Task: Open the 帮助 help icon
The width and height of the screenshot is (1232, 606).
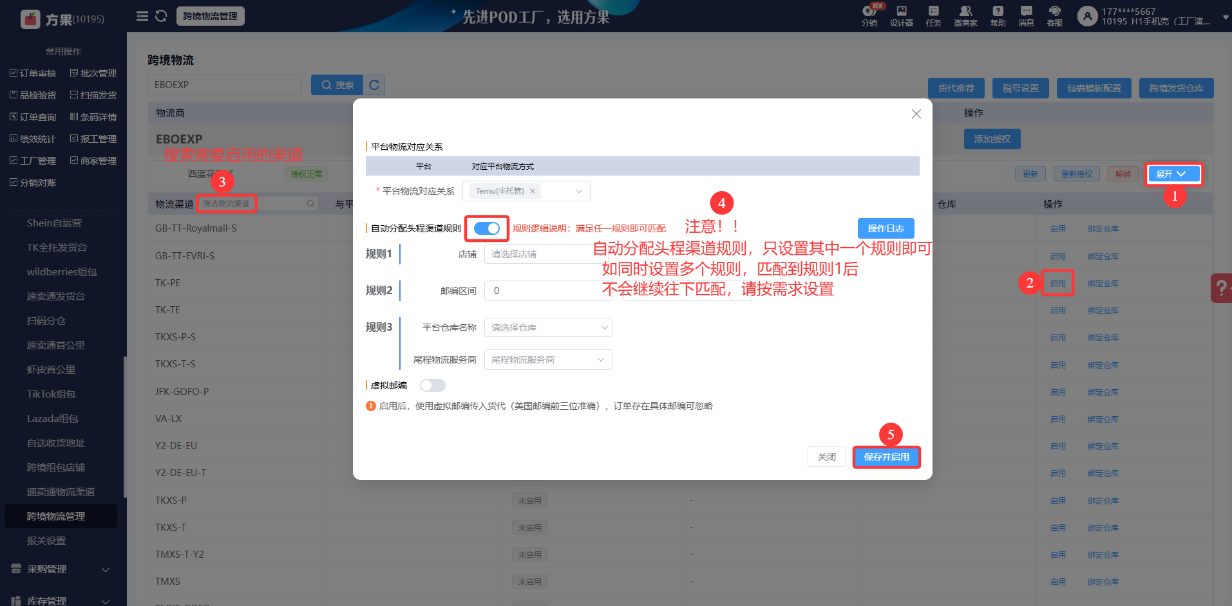Action: (998, 15)
